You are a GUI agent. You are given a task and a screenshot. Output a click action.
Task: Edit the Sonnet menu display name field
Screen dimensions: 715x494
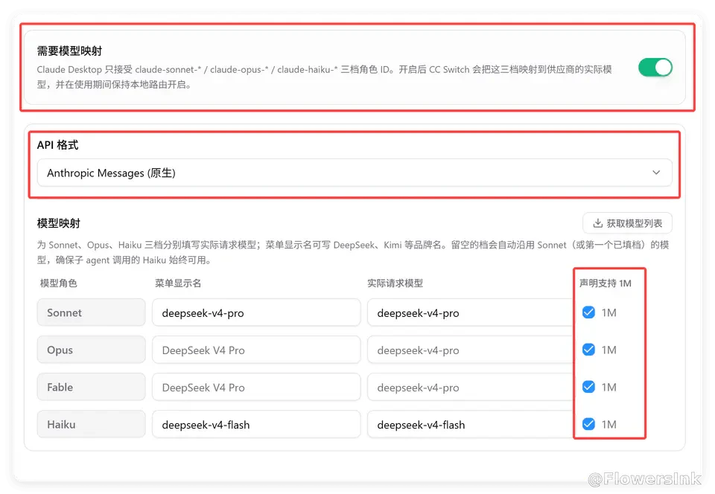(x=256, y=312)
